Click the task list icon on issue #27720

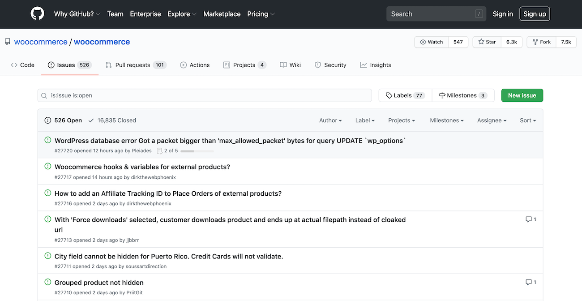point(160,151)
